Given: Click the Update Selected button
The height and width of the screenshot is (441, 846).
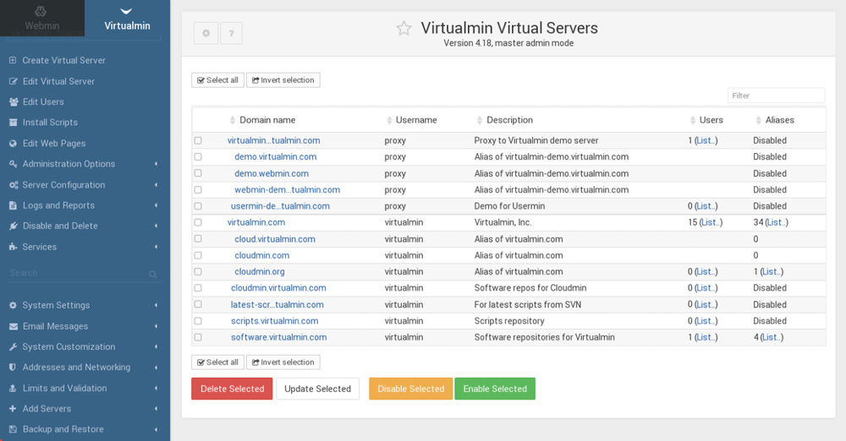Looking at the screenshot, I should (318, 389).
